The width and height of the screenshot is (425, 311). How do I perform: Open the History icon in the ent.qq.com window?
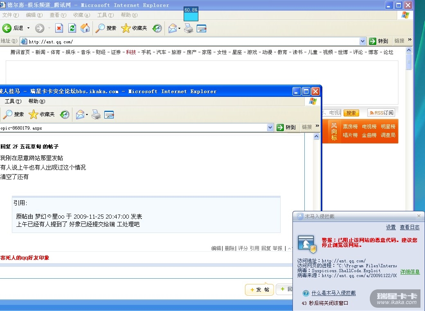click(x=157, y=28)
